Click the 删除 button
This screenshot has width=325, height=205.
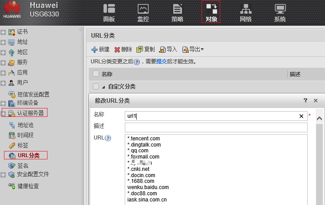click(123, 50)
